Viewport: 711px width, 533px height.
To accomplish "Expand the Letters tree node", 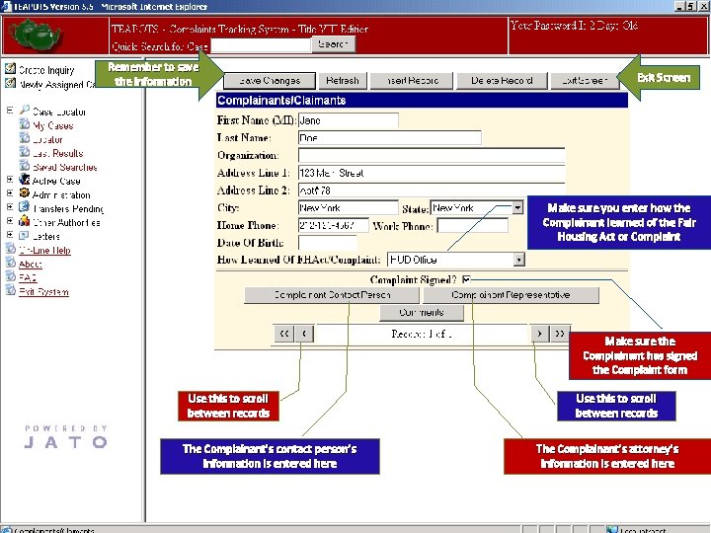I will pyautogui.click(x=10, y=235).
